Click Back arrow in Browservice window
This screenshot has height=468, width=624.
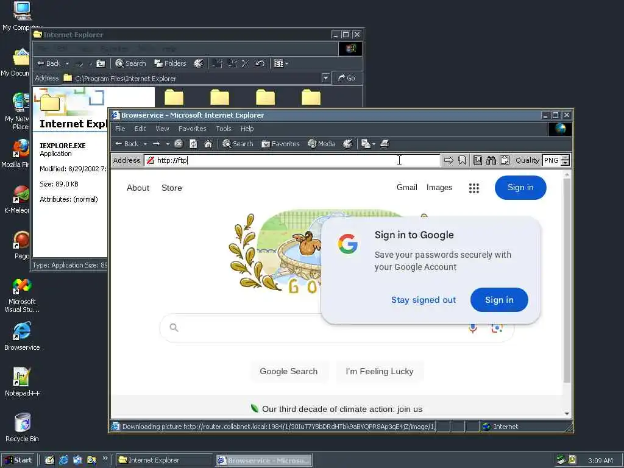[127, 144]
